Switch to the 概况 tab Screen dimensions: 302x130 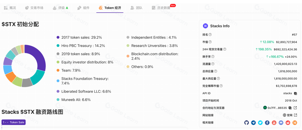pos(10,8)
